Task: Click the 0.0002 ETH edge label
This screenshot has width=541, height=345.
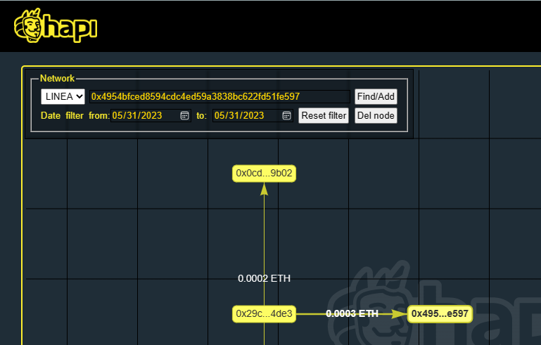Action: tap(264, 278)
